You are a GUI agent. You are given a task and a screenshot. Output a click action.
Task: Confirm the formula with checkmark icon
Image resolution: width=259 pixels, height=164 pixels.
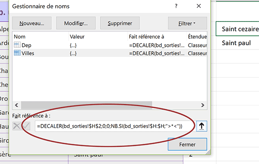pos(26,126)
